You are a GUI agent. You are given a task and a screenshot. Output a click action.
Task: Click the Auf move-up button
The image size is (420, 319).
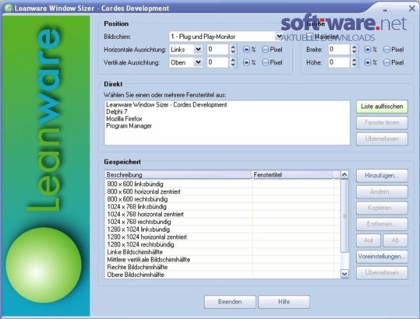coord(369,241)
